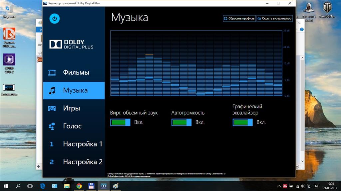
Task: Select the Удалить PROТанки desktop icon
Action: pos(9,37)
